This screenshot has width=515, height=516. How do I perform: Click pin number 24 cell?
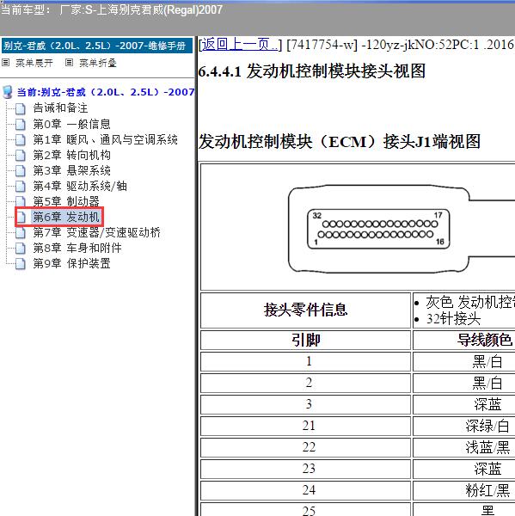(306, 490)
